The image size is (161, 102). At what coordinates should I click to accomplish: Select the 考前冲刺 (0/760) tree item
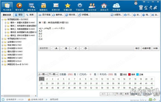(x=14, y=45)
